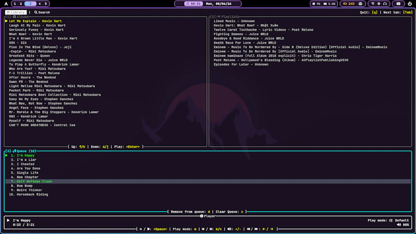Switch to workspace 1 in top bar

click(x=15, y=4)
